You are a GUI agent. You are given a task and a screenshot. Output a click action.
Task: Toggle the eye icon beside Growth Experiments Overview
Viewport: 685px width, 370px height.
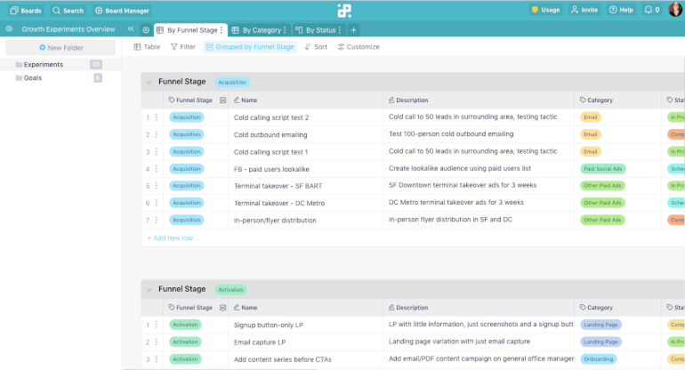click(9, 29)
